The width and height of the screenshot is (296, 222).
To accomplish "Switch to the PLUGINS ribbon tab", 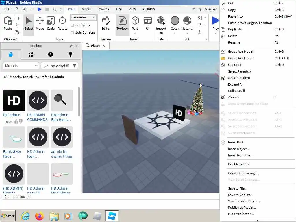I will click(x=149, y=9).
